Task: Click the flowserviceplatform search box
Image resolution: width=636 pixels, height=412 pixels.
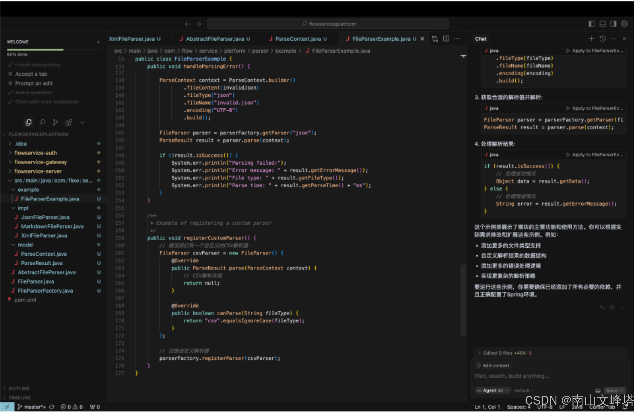Action: point(328,24)
